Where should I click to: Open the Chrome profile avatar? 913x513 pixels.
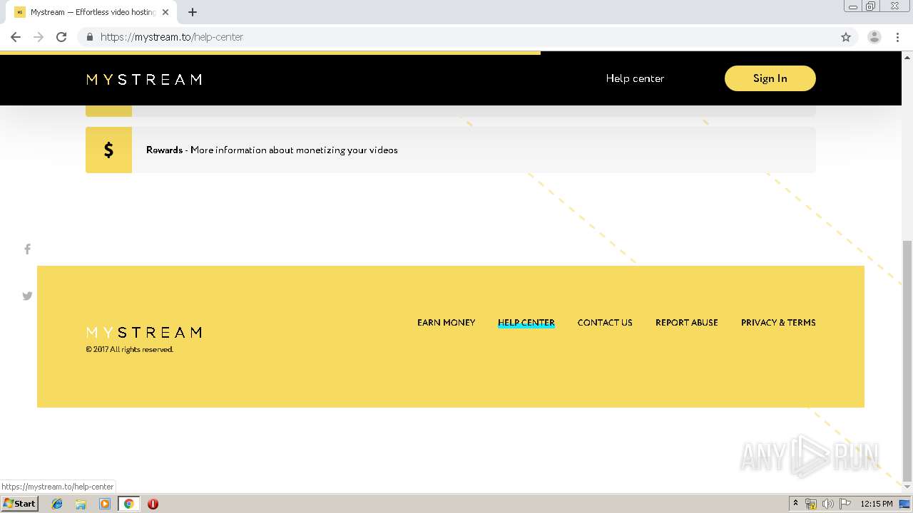point(874,37)
